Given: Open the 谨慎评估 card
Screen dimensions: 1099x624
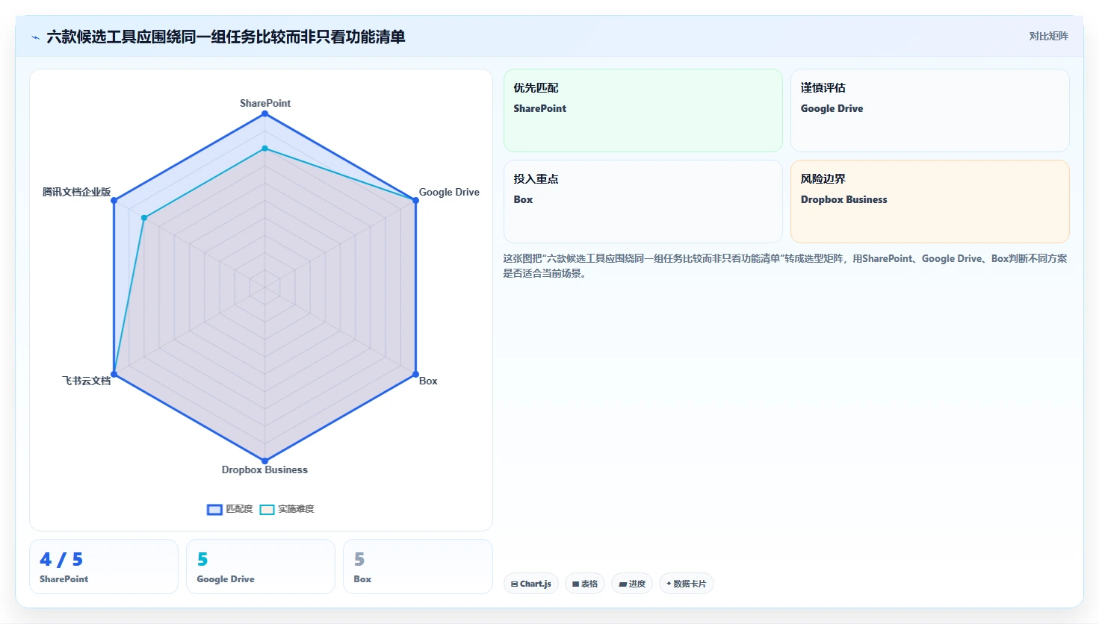Looking at the screenshot, I should 930,110.
